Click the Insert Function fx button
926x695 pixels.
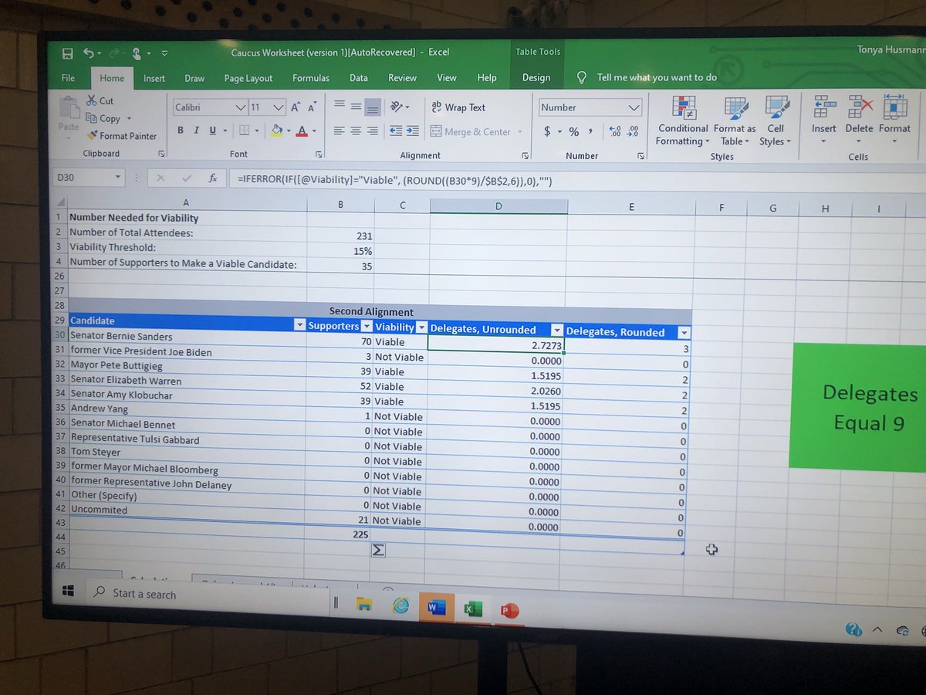(x=212, y=178)
